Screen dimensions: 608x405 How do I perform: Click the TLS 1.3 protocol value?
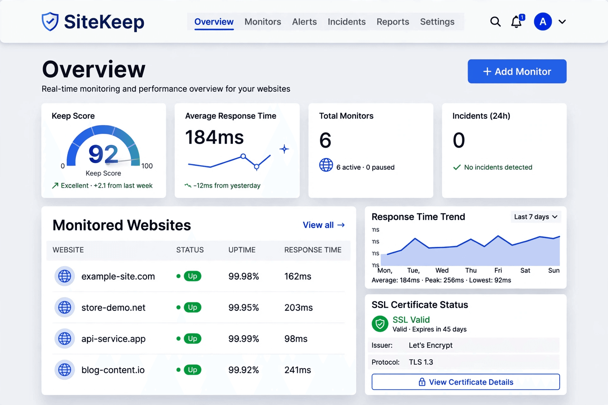pyautogui.click(x=421, y=362)
